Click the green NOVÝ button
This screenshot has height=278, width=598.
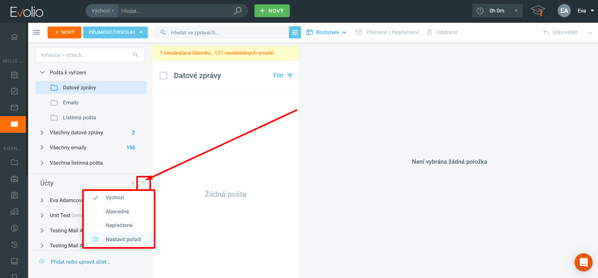272,11
